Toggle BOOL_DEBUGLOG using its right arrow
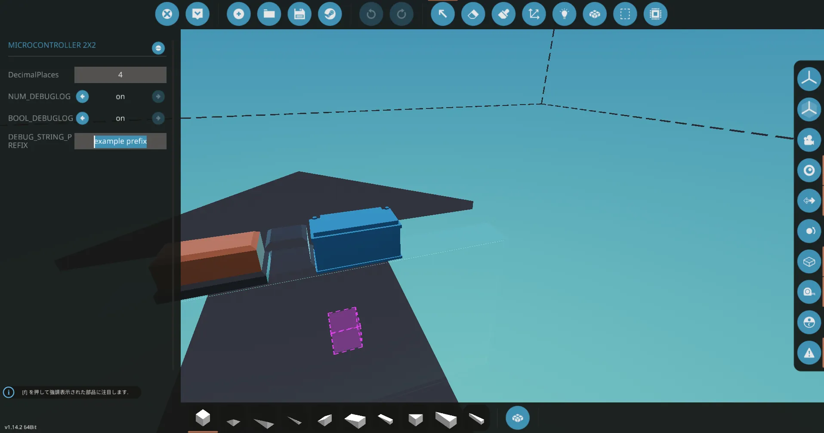The width and height of the screenshot is (824, 433). pyautogui.click(x=158, y=118)
